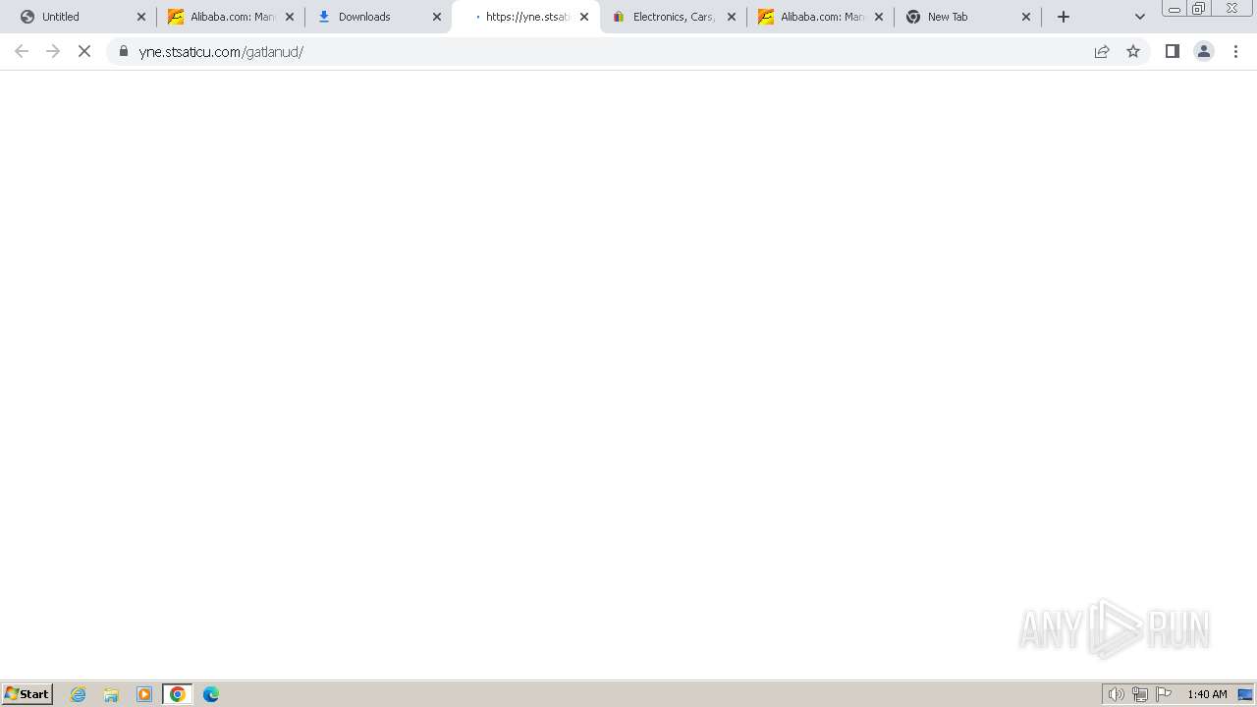The image size is (1257, 707).
Task: Bookmark this tab with star
Action: pos(1133,51)
